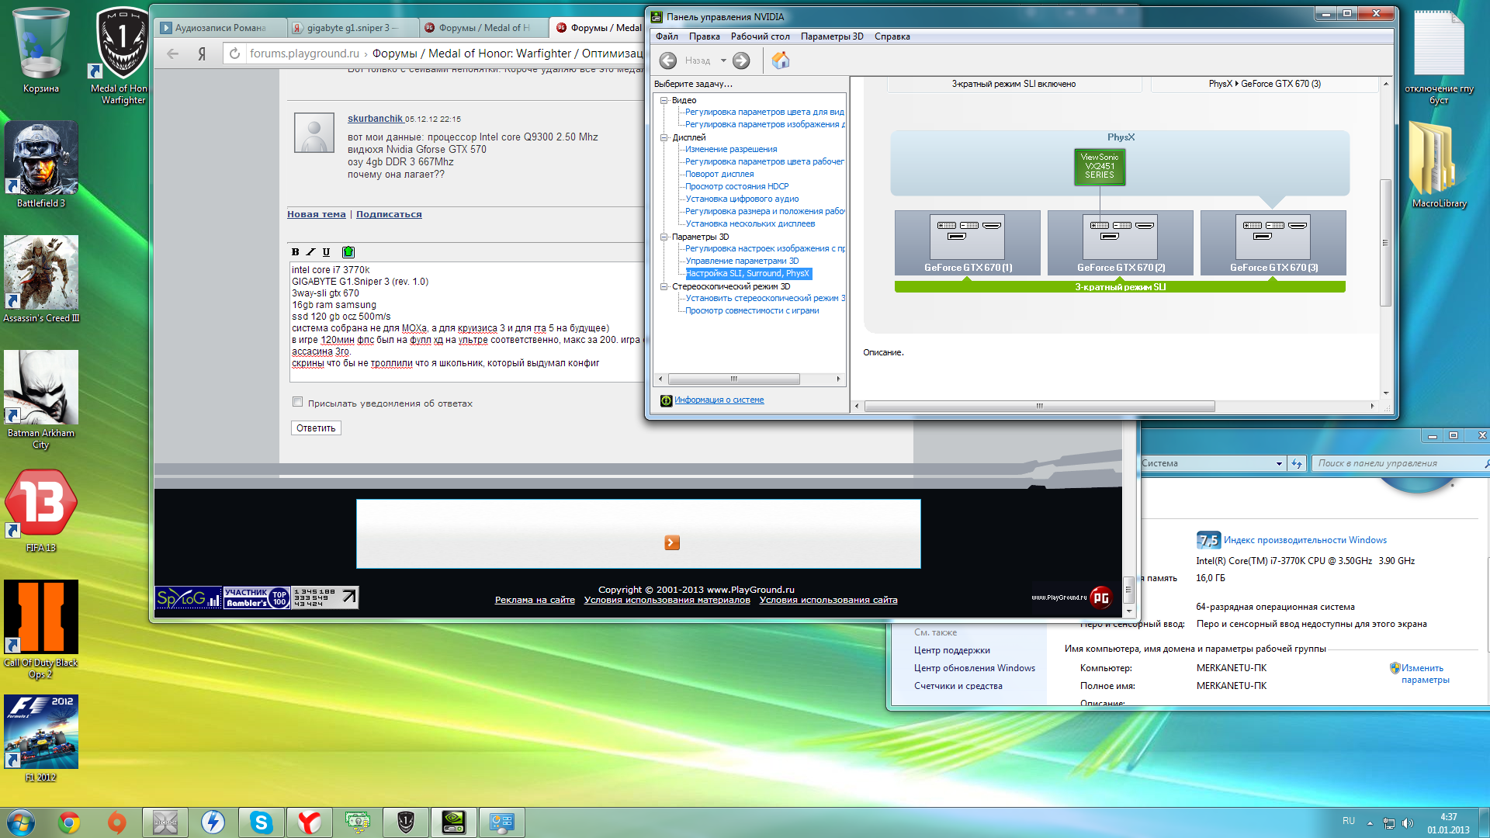Click the reply message text area

tap(466, 322)
